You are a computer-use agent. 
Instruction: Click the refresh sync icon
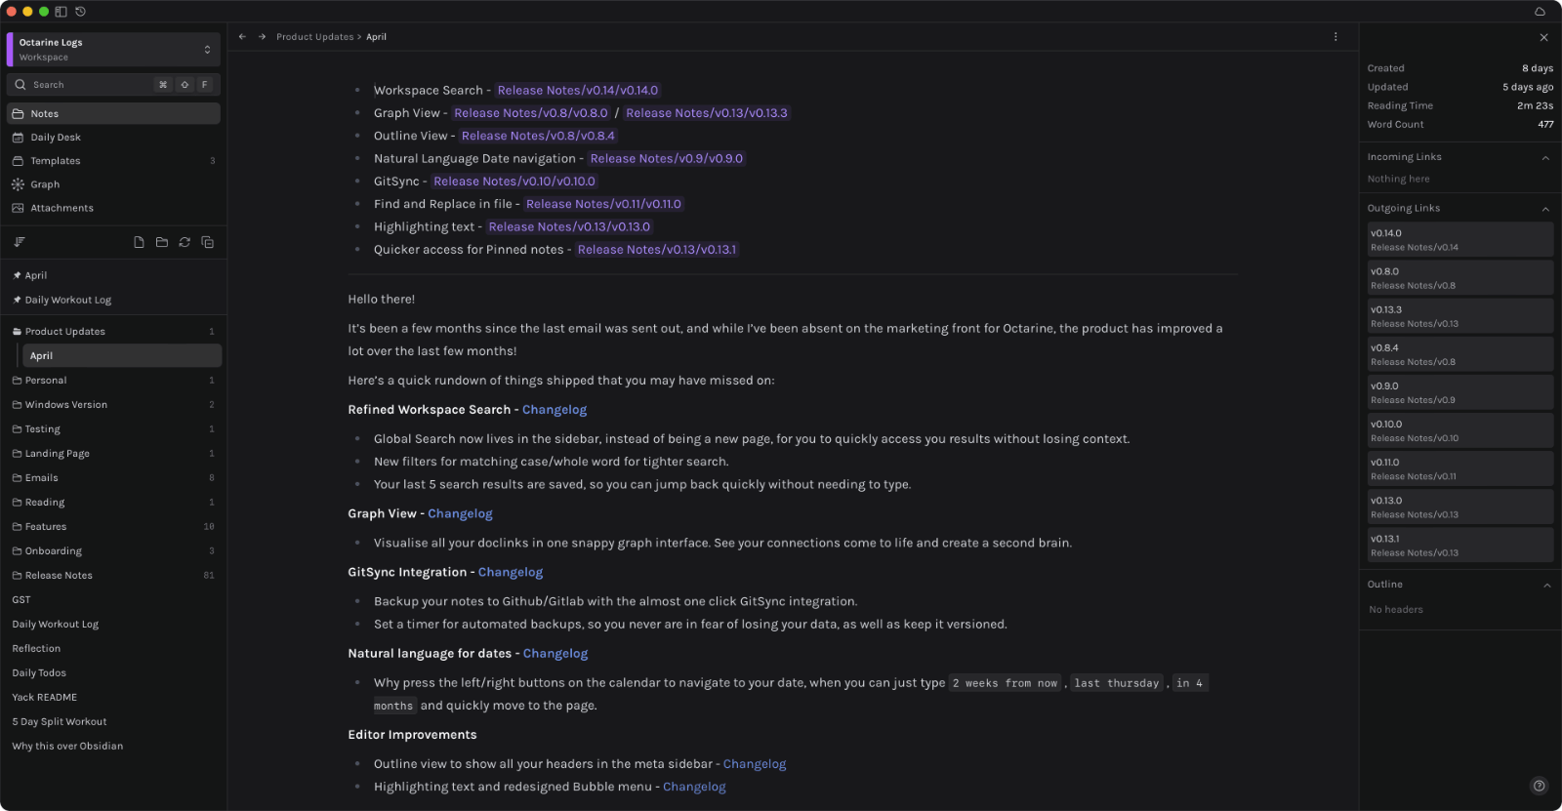(x=185, y=242)
